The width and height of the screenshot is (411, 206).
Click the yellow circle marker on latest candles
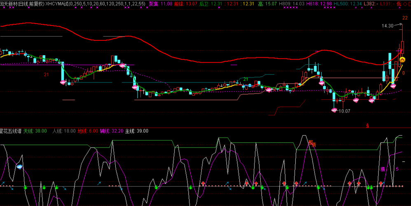click(402, 60)
